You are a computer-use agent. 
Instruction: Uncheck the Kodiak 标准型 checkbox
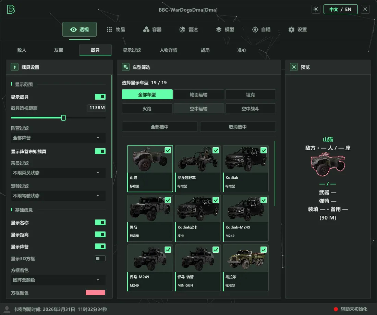[x=264, y=150]
